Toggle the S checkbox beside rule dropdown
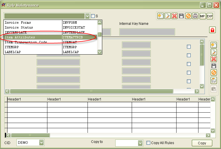This screenshot has height=149, width=221. click(x=93, y=16)
